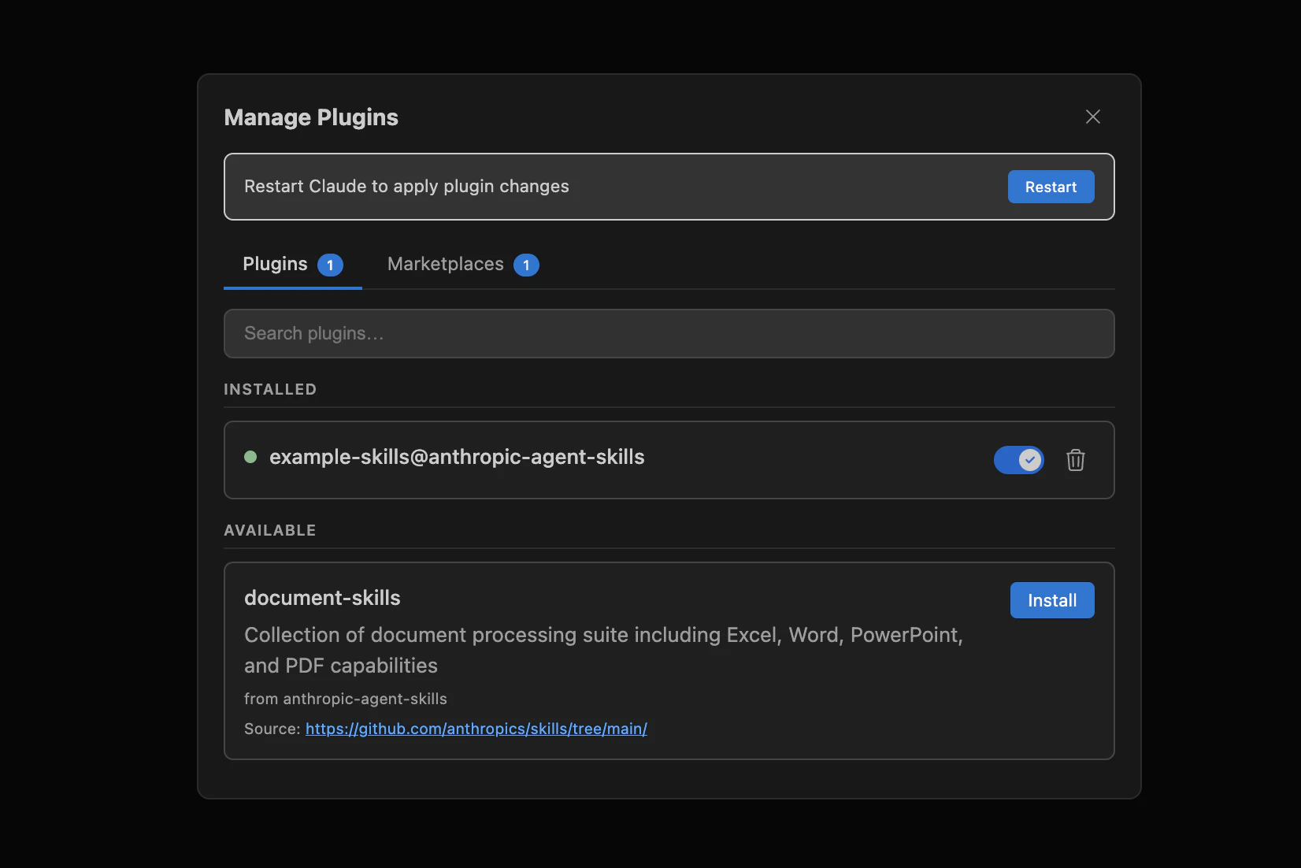
Task: Focus the Search plugins field
Action: [x=669, y=333]
